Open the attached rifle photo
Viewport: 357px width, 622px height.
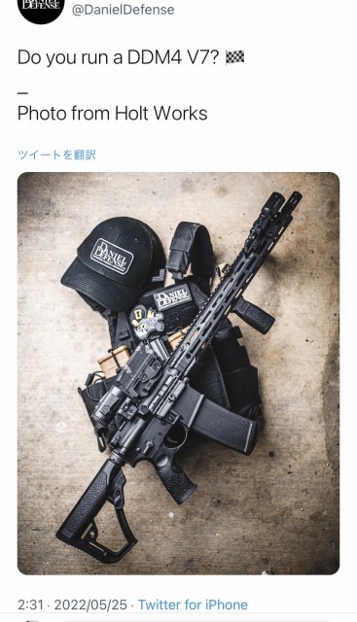point(178,373)
